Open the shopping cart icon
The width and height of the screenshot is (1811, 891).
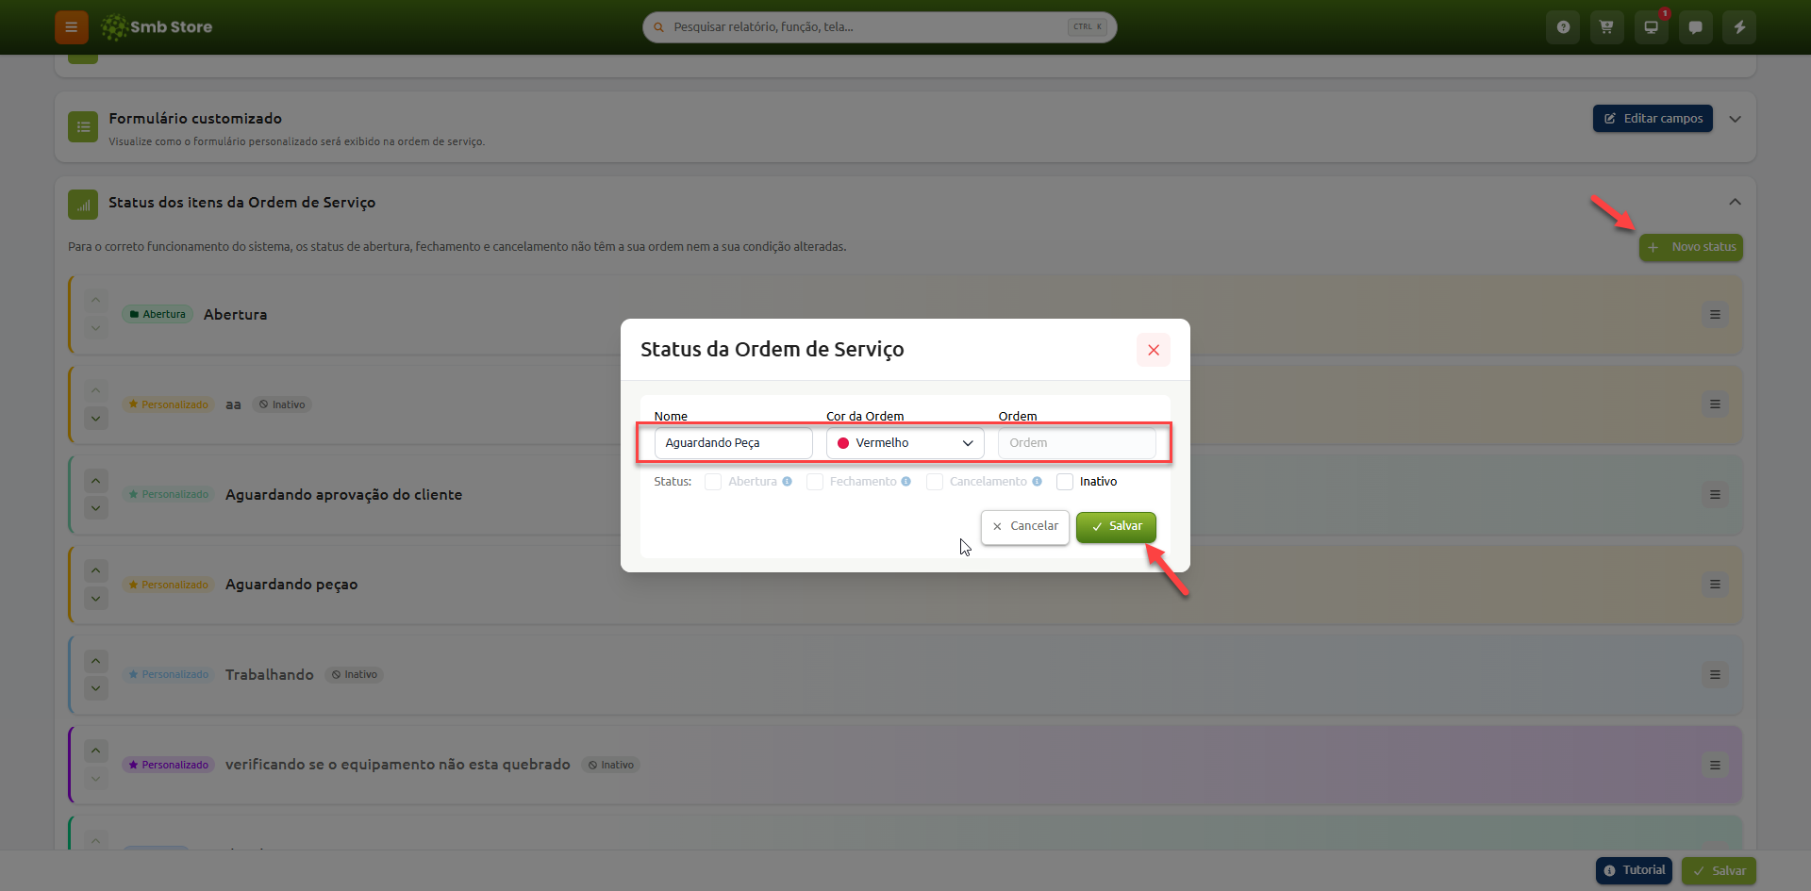[1606, 27]
